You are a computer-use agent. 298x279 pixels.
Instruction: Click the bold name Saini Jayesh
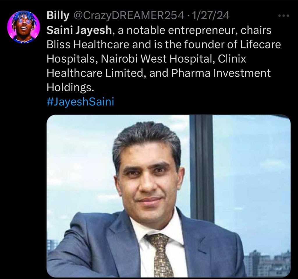79,30
